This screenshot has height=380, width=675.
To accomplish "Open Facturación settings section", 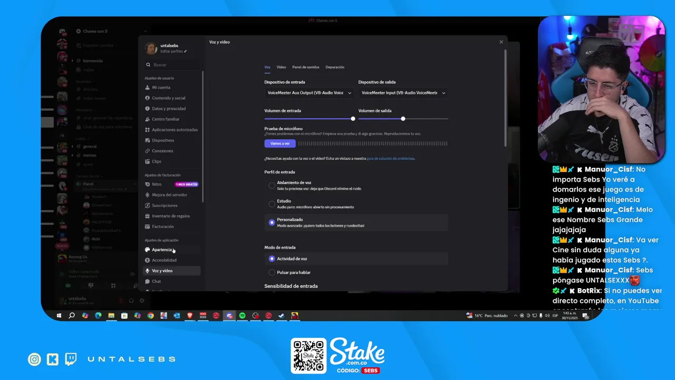I will pos(172,226).
